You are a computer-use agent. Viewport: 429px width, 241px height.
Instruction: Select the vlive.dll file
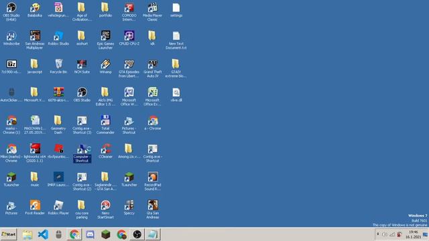176,94
